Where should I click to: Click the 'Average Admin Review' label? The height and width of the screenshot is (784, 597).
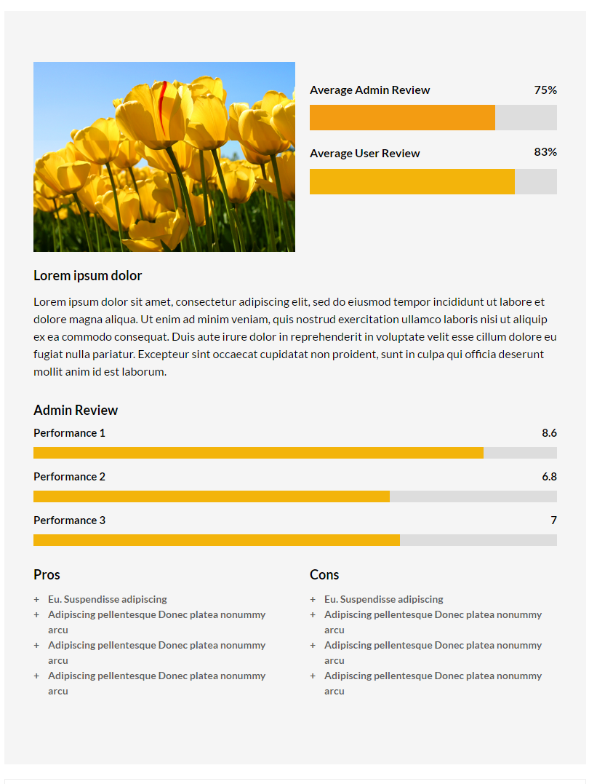369,90
